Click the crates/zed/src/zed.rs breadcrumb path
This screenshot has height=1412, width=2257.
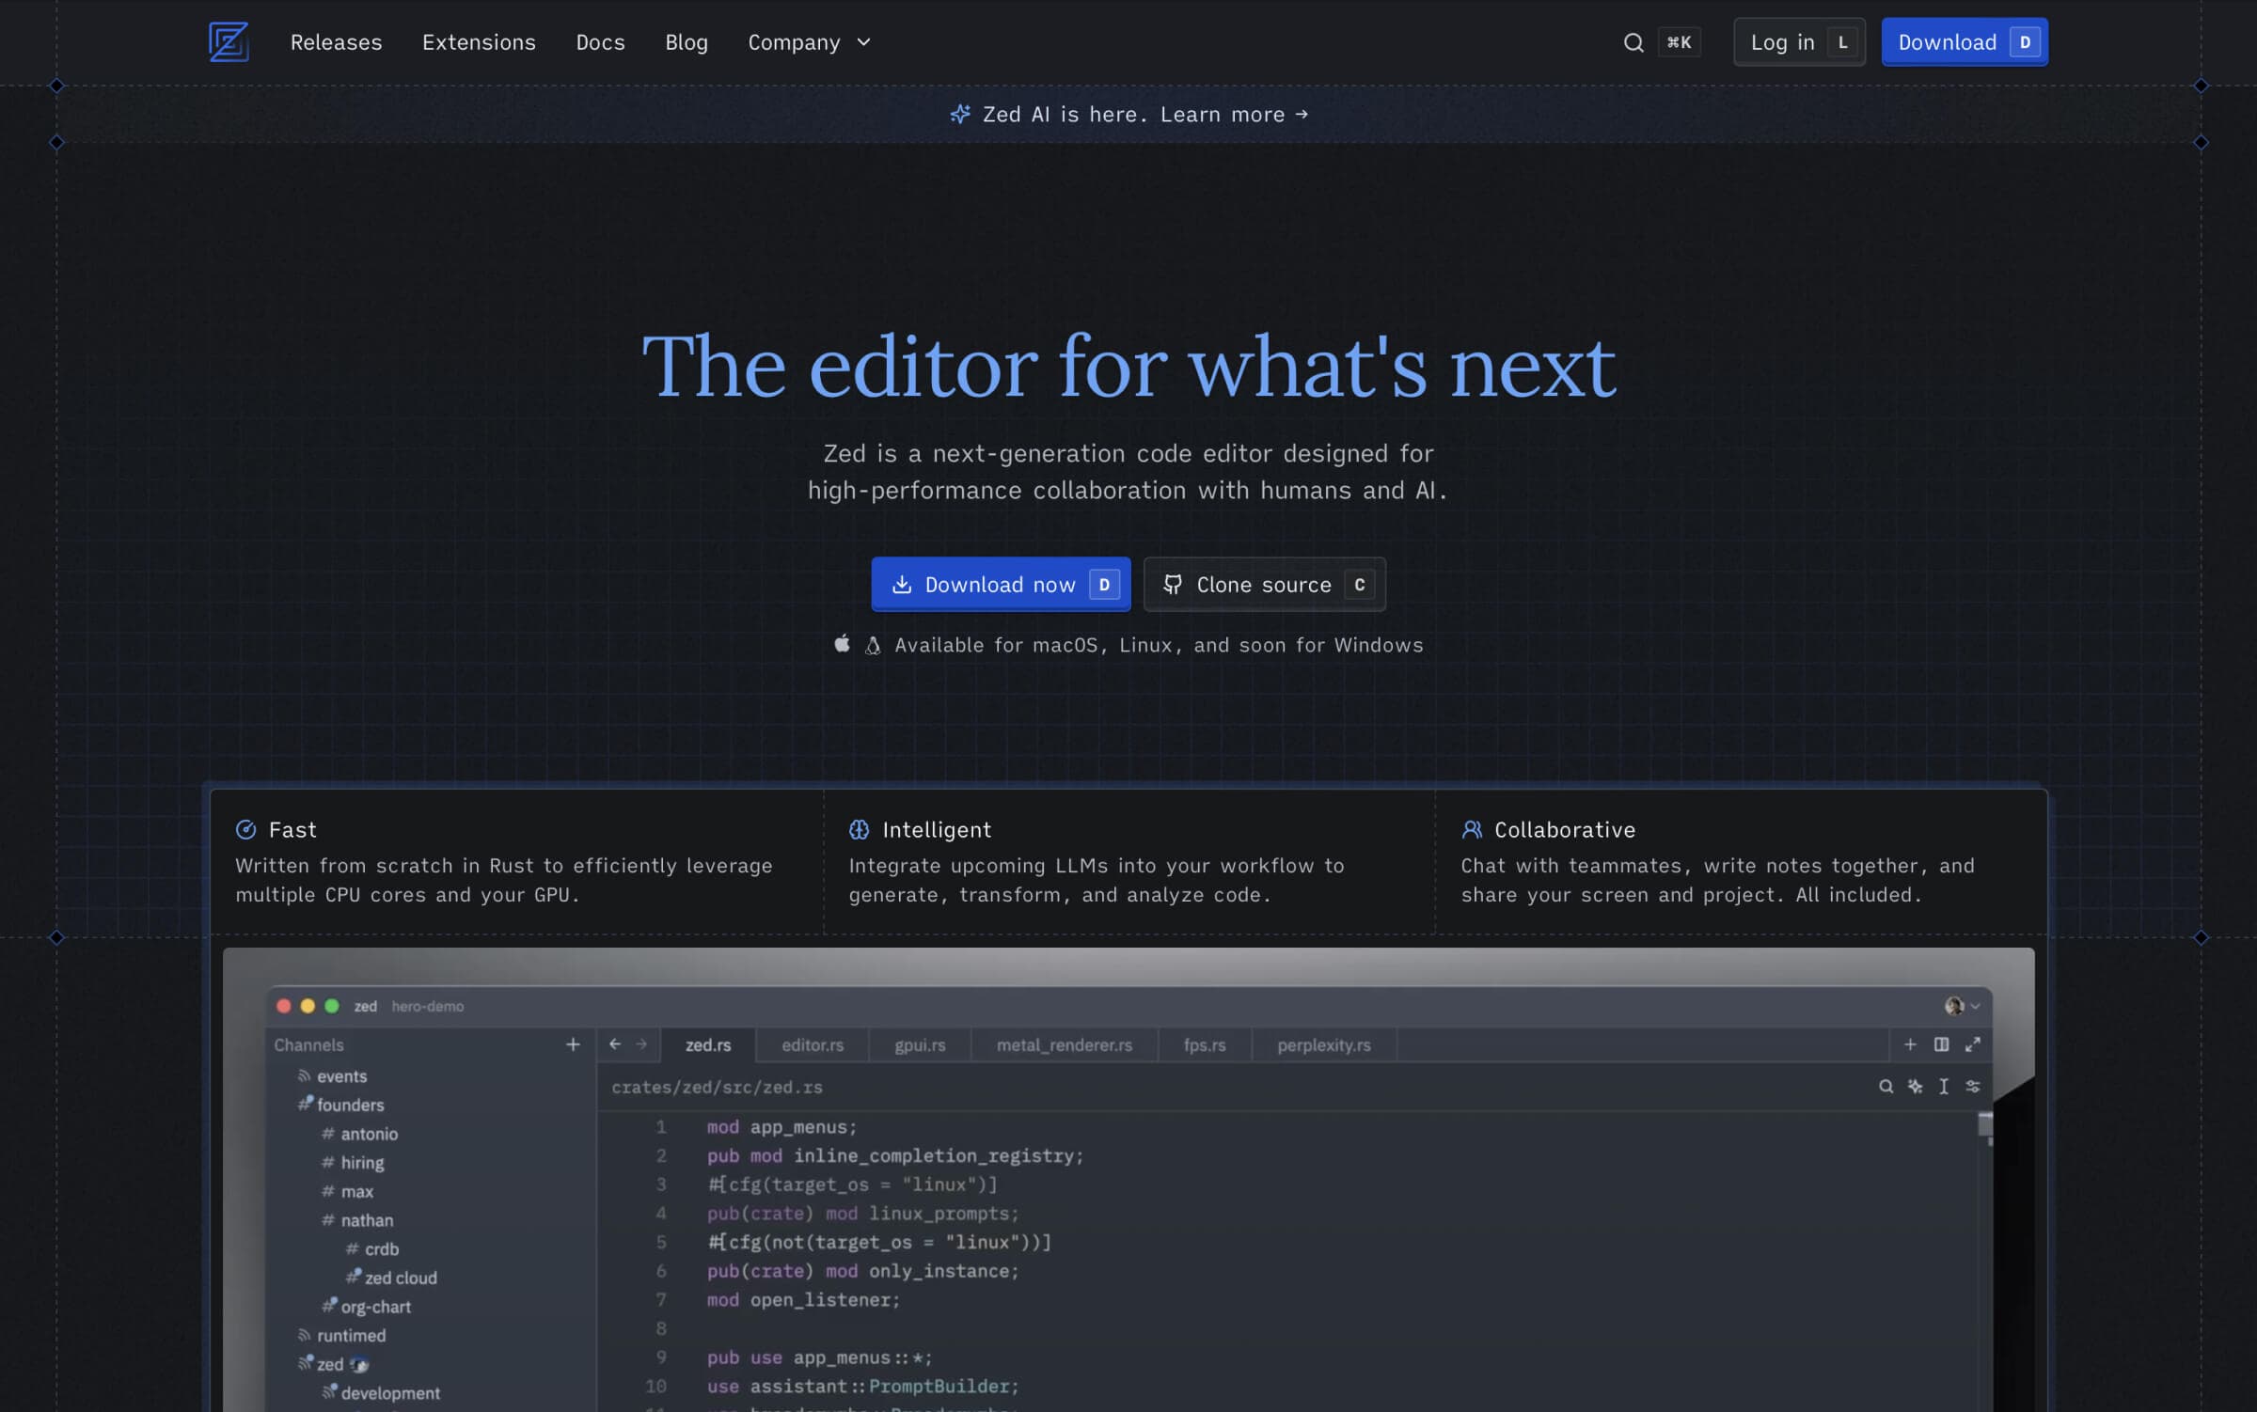717,1087
